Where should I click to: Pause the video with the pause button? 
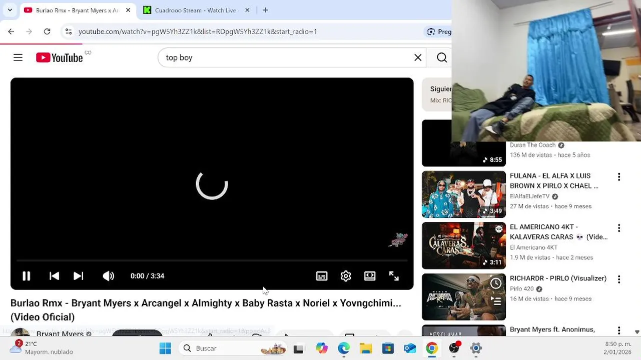[27, 276]
